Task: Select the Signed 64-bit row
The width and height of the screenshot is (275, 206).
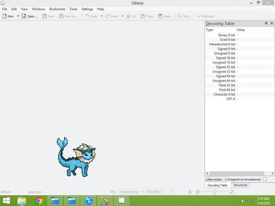Action: [x=240, y=76]
